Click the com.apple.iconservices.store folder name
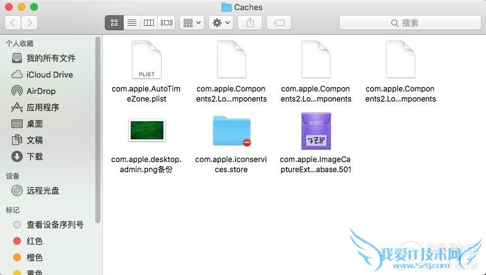Screen dimensions: 486x275 [231, 165]
